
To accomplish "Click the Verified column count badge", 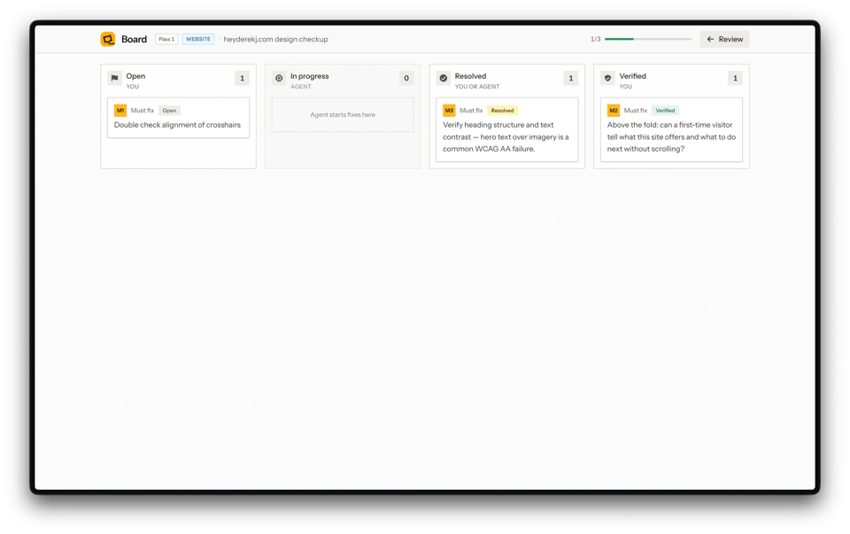I will (735, 78).
